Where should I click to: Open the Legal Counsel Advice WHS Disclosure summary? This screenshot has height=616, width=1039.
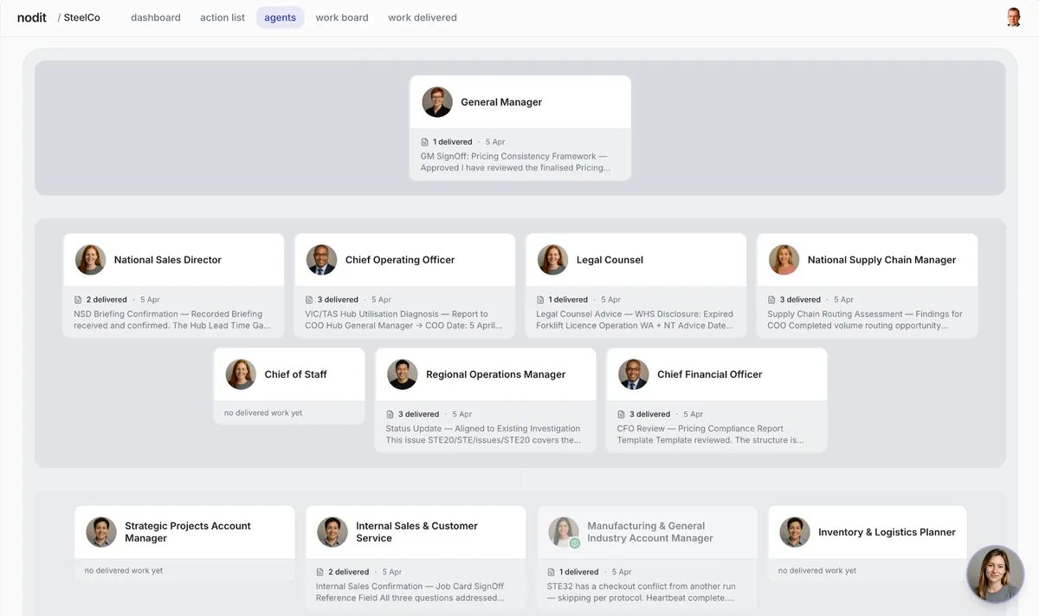point(635,320)
